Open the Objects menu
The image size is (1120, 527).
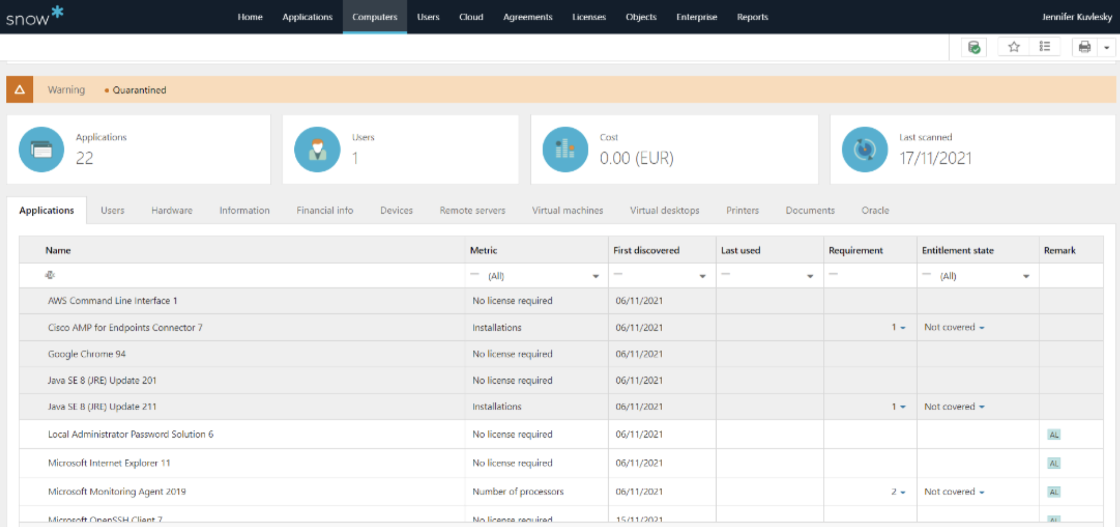641,17
